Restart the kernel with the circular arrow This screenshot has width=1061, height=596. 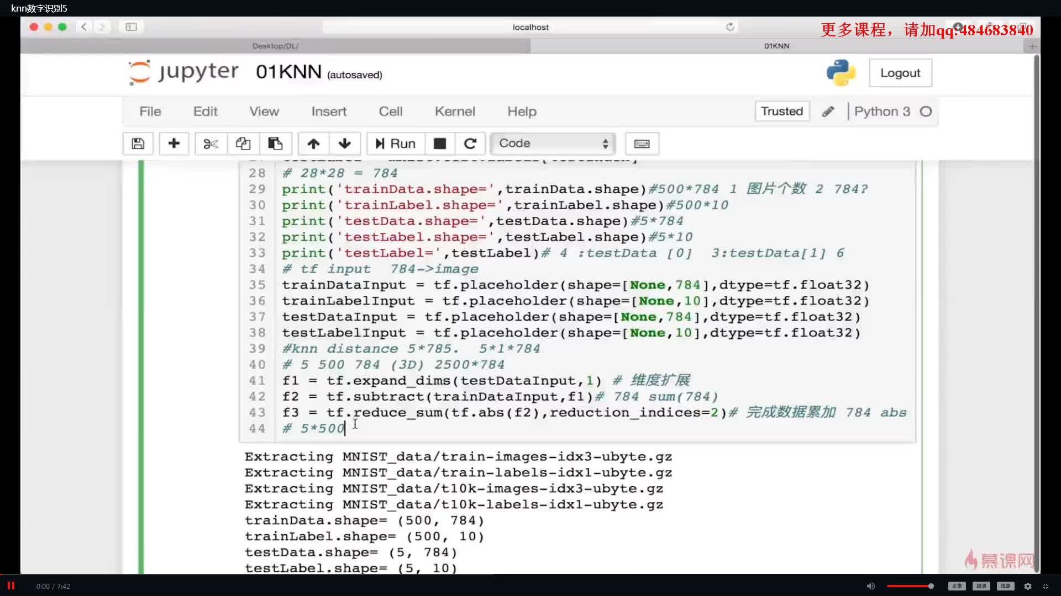pos(470,143)
